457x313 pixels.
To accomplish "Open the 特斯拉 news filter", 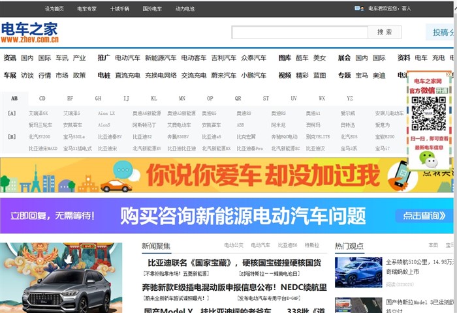I will (x=312, y=245).
